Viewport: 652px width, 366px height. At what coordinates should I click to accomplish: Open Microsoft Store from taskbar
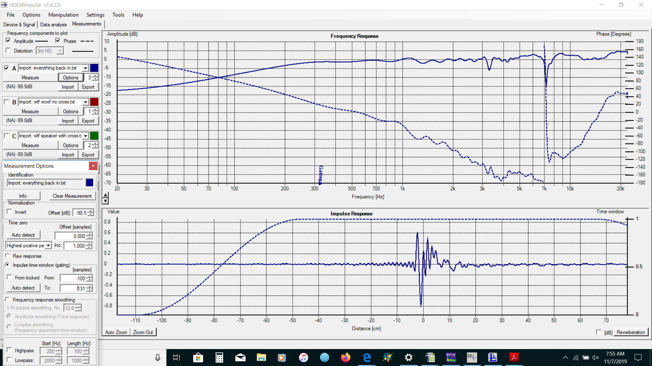coord(198,357)
